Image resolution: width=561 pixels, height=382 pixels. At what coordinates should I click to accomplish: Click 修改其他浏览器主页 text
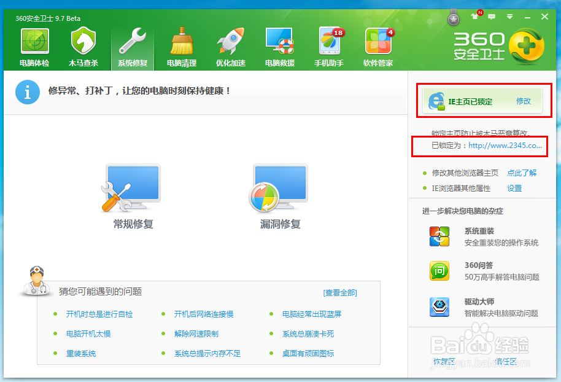(x=465, y=173)
